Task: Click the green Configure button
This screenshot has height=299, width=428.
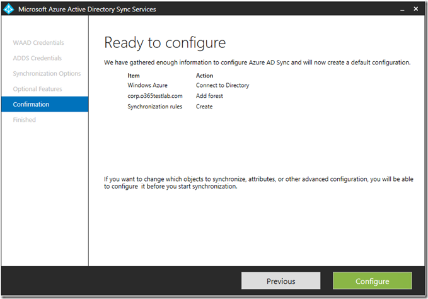Action: 372,281
